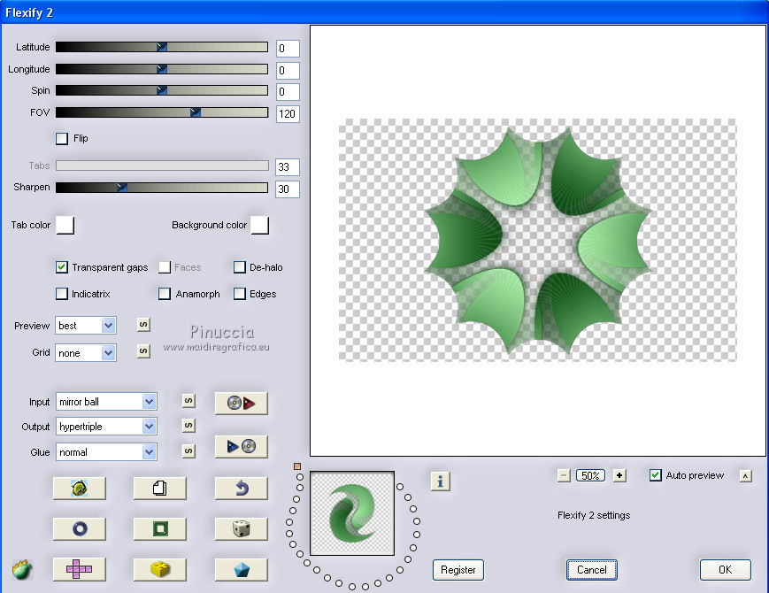Open the Tab color swatch
Viewport: 769px width, 593px height.
click(x=65, y=225)
